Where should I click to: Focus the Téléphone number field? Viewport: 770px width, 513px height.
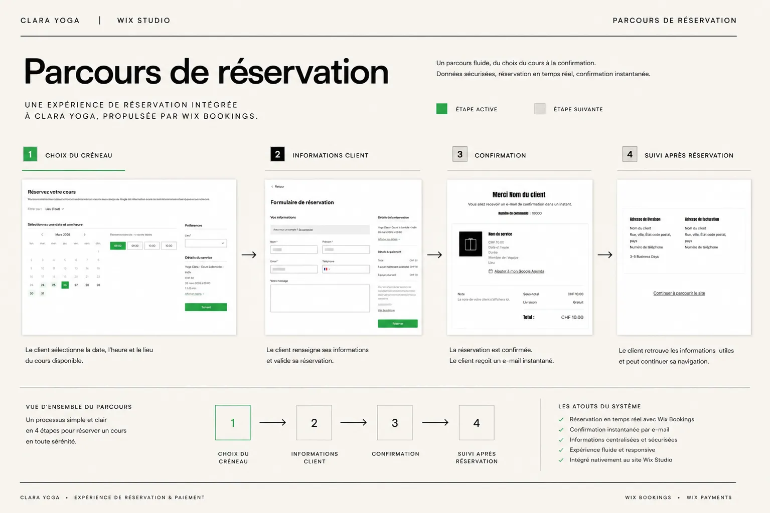[x=346, y=269]
